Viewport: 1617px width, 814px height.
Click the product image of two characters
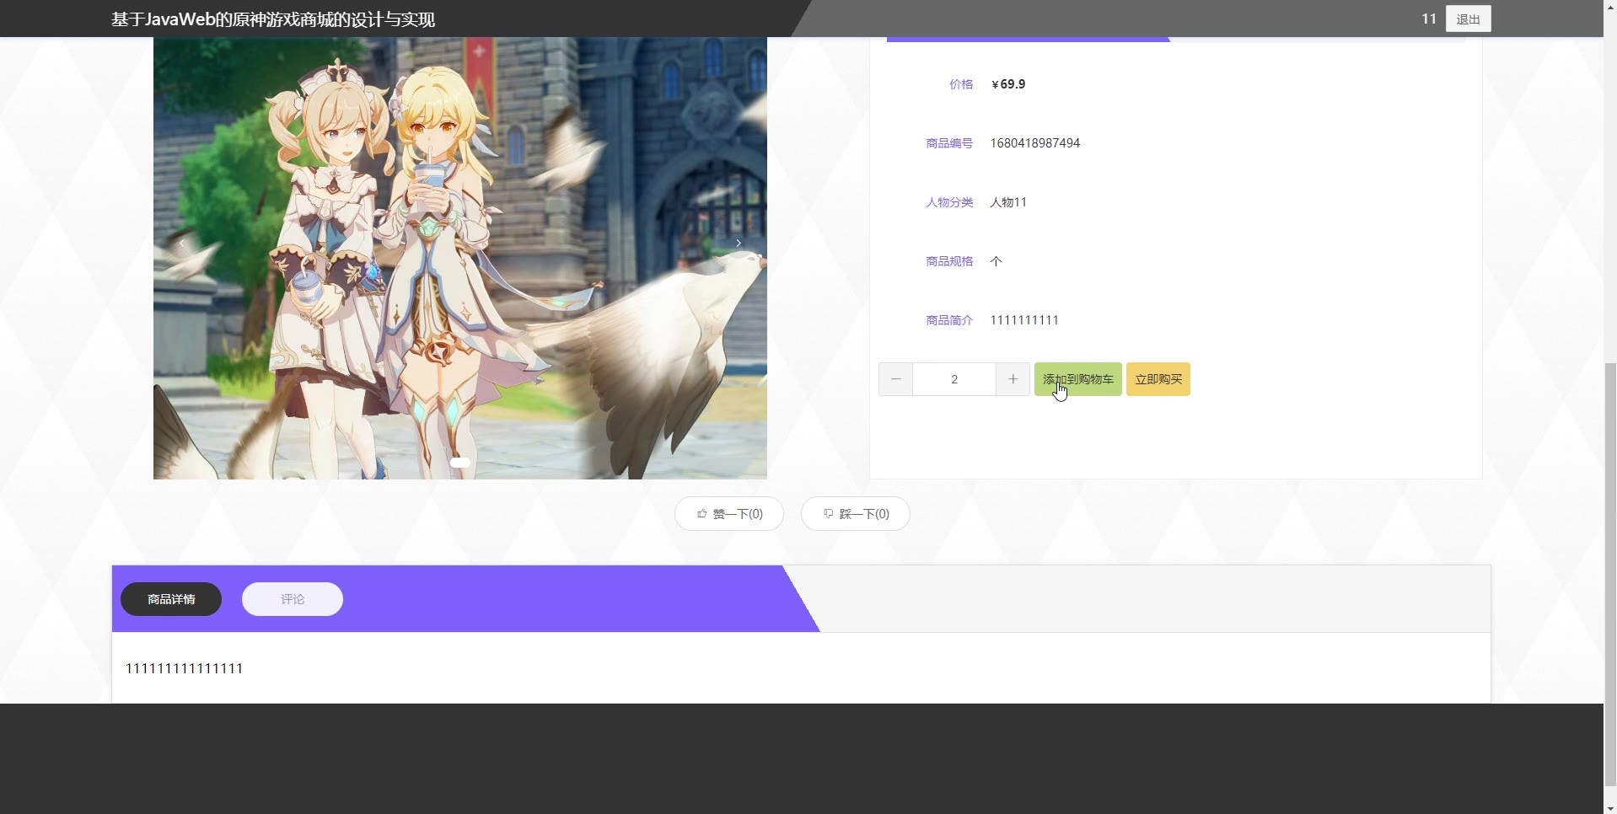tap(460, 258)
